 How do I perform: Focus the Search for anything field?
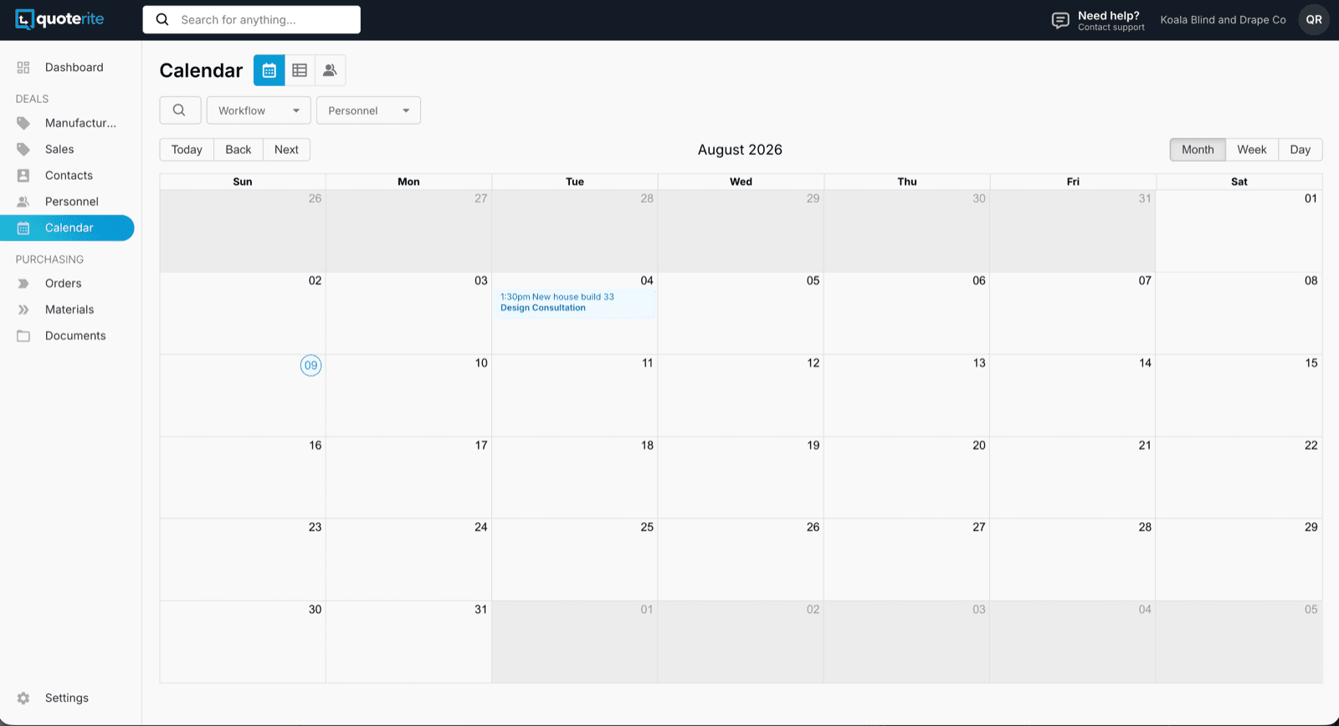[x=252, y=19]
